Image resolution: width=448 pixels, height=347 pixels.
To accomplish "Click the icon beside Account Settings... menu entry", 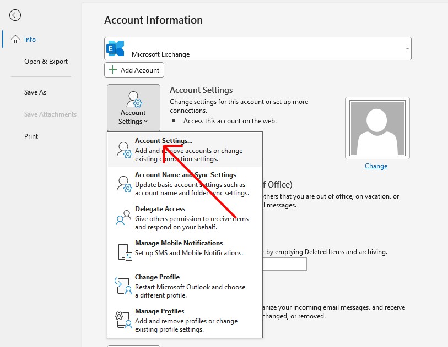I will point(124,150).
